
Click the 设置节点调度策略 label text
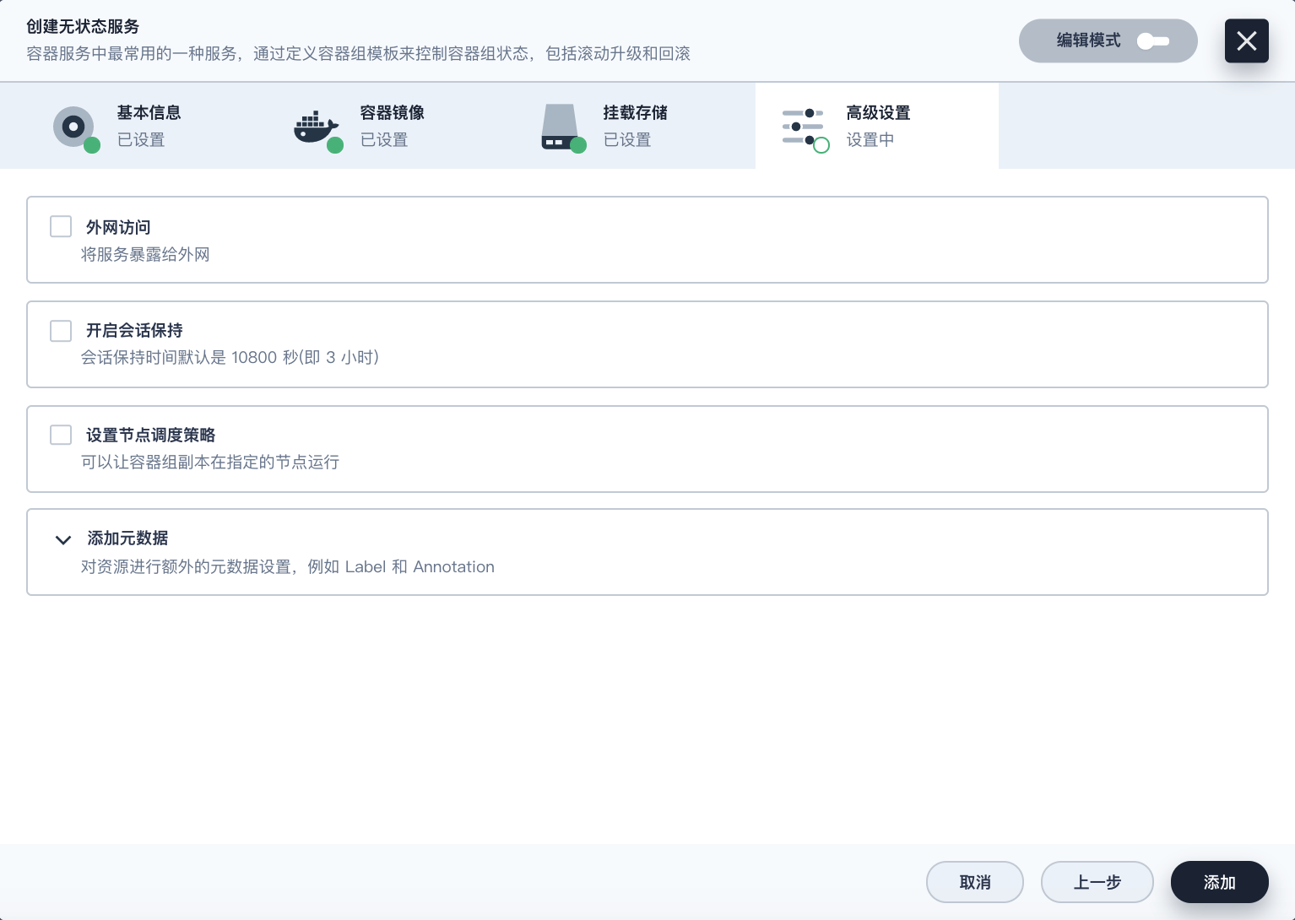(150, 435)
